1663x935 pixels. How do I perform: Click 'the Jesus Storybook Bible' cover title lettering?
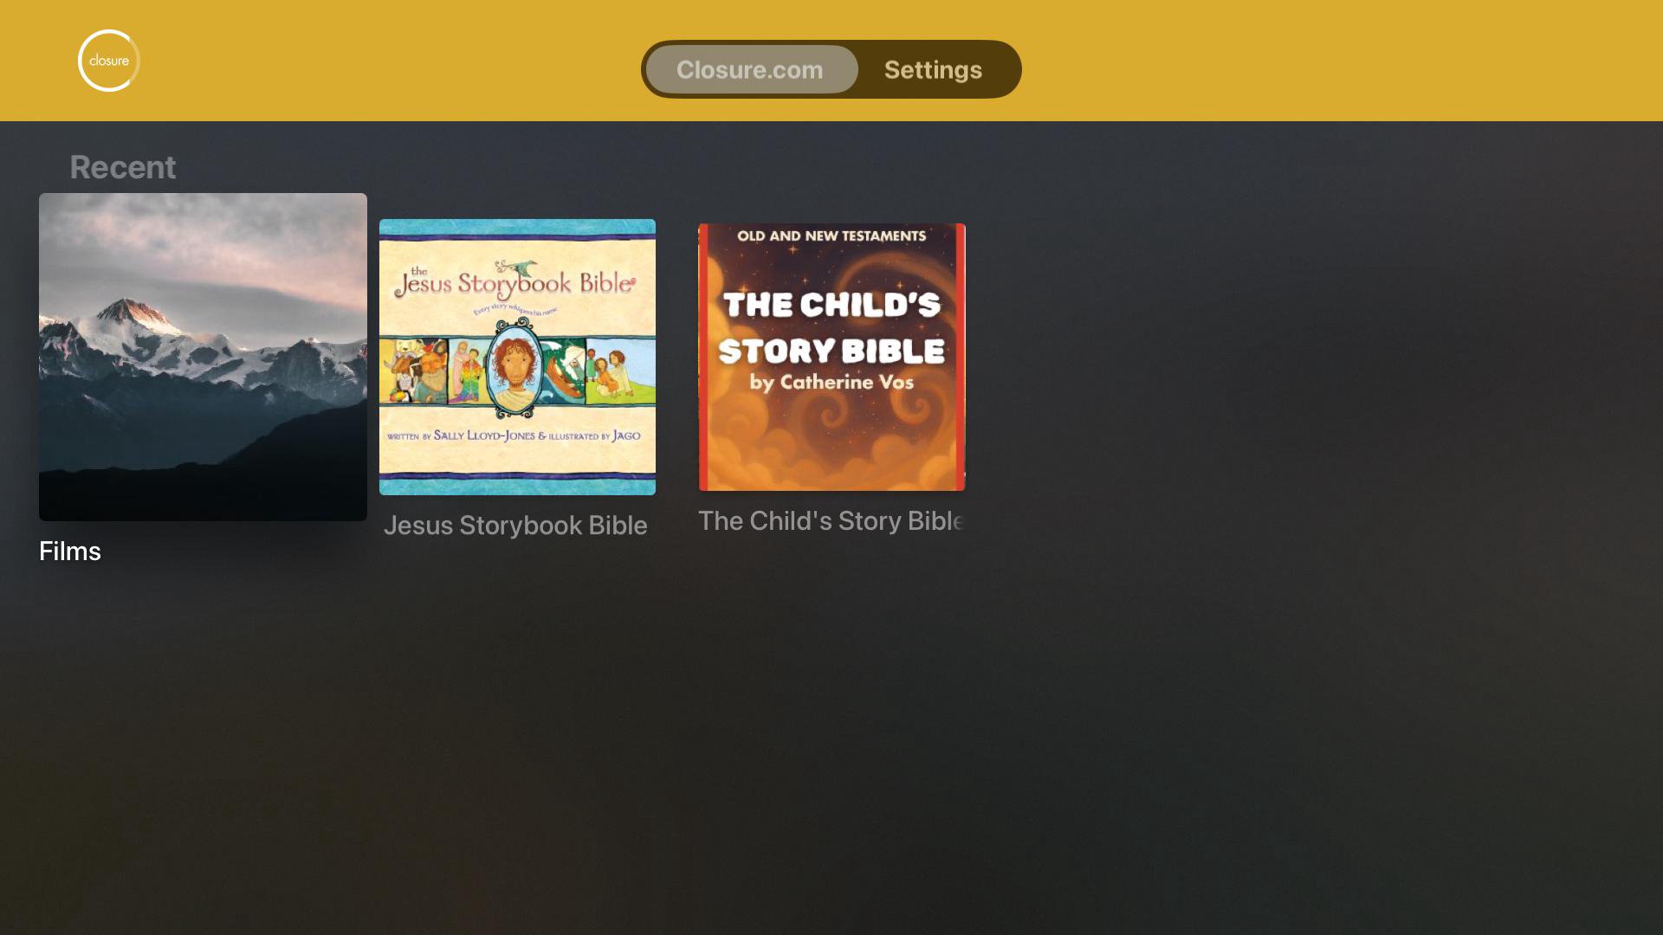[514, 282]
